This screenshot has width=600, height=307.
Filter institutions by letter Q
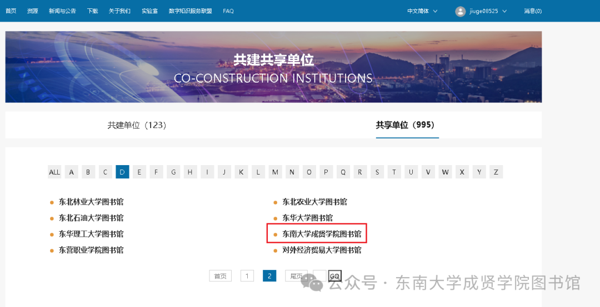pyautogui.click(x=343, y=172)
